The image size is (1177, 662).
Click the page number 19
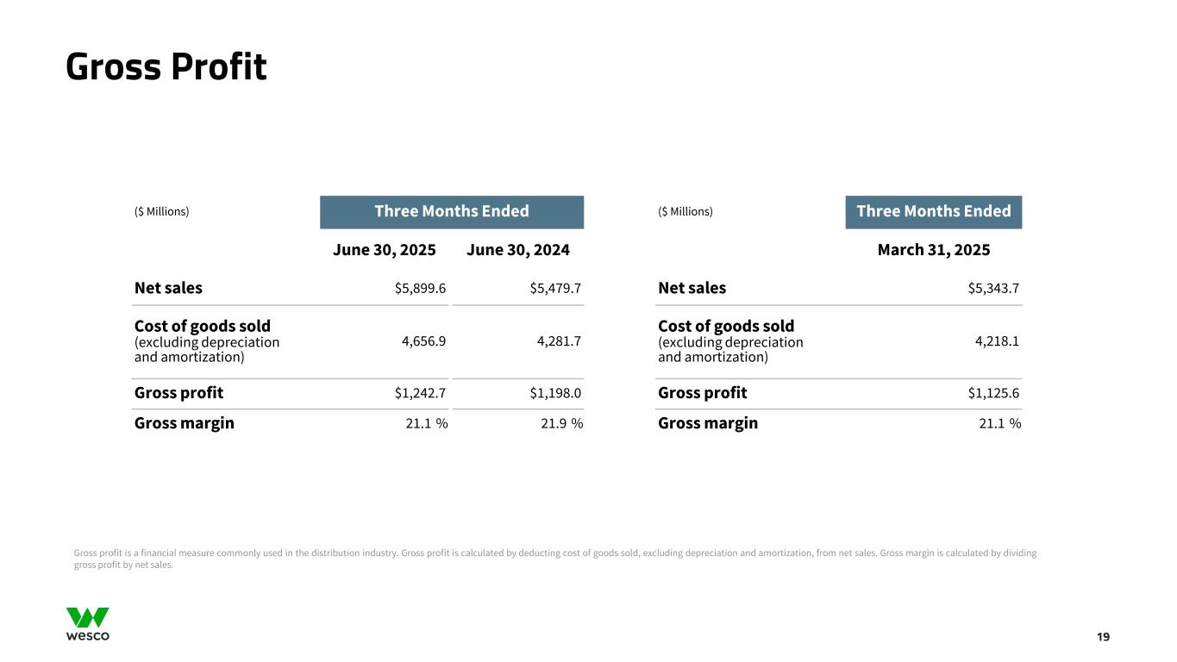coord(1103,637)
